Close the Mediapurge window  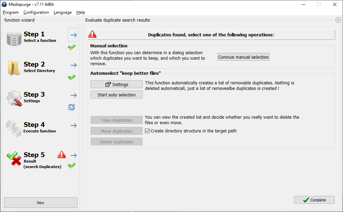click(x=334, y=4)
